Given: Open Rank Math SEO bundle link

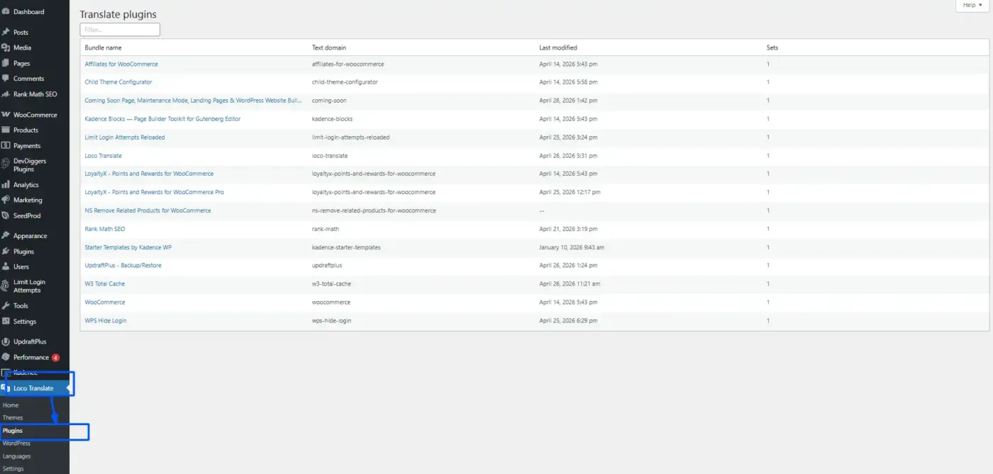Looking at the screenshot, I should (105, 229).
